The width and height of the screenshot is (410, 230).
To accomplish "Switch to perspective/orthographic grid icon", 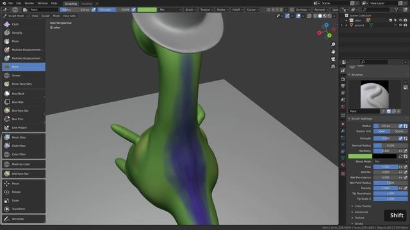I will click(x=333, y=66).
